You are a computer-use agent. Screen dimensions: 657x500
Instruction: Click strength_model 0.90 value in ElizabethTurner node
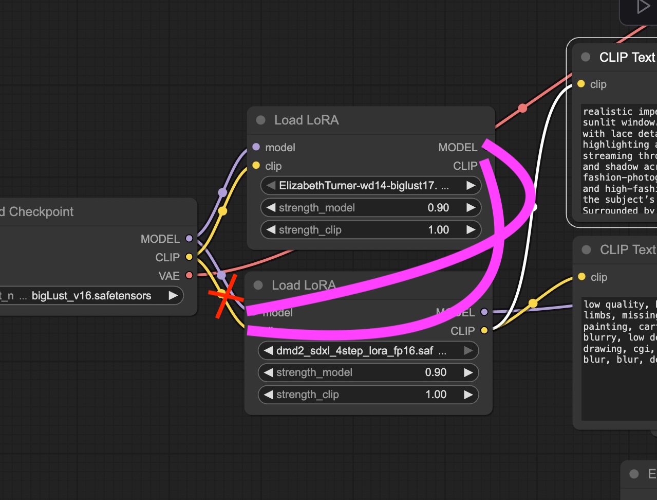coord(438,208)
